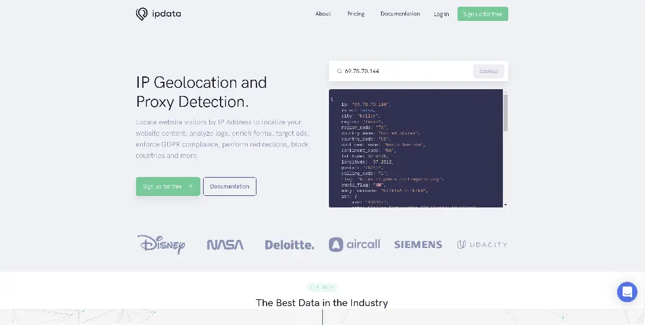This screenshot has height=325, width=645.
Task: Click the JSON panel scroll-down arrow
Action: click(506, 205)
